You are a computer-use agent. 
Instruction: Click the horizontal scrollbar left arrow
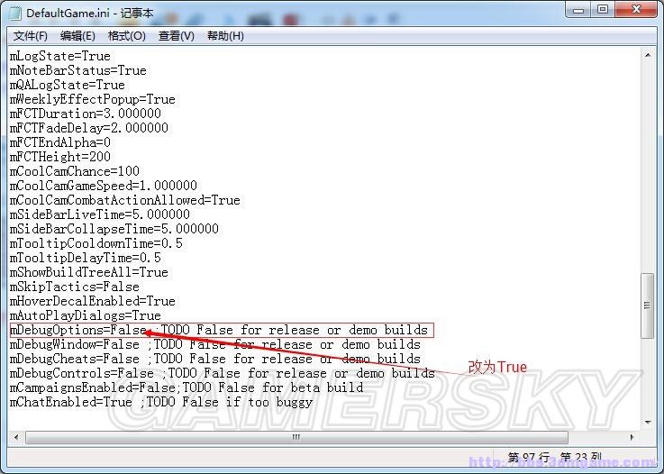(x=16, y=437)
